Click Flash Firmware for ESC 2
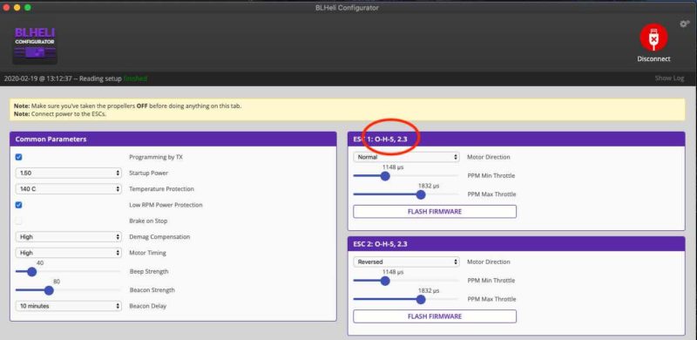 click(435, 316)
